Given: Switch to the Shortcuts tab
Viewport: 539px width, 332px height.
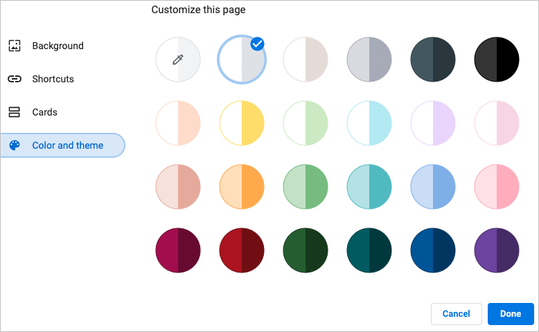Looking at the screenshot, I should pos(53,79).
